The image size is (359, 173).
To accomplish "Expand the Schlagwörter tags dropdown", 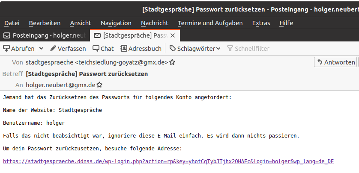I will pos(195,49).
